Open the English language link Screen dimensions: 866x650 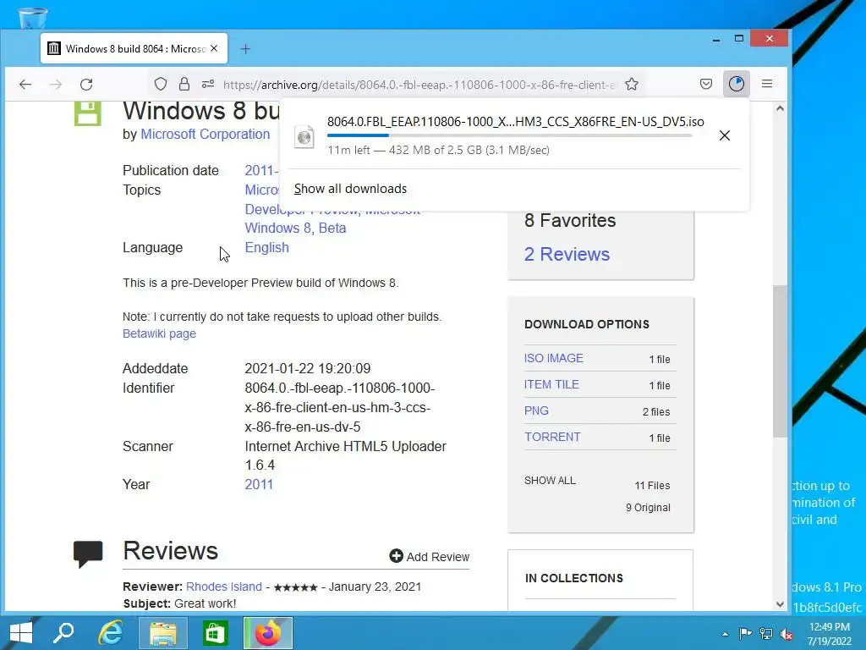[266, 248]
